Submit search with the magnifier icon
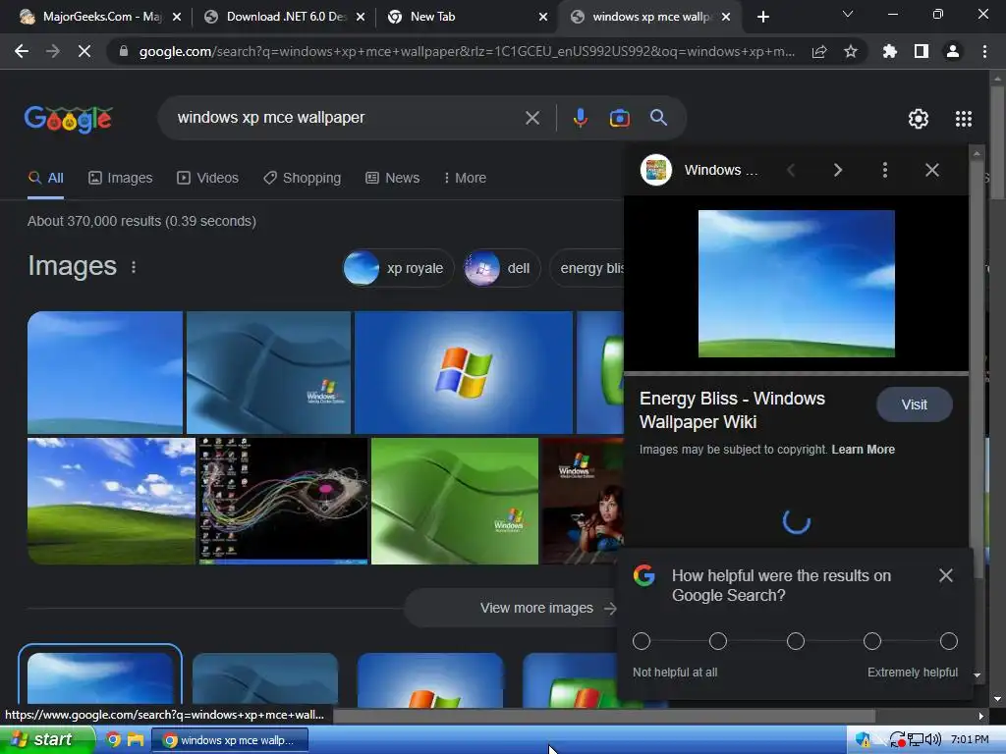 pos(658,118)
